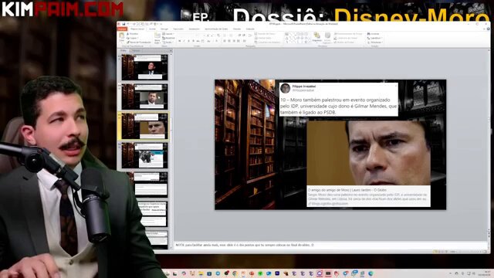This screenshot has width=494, height=278.
Task: Switch to the Design ribbon tab
Action: (164, 29)
